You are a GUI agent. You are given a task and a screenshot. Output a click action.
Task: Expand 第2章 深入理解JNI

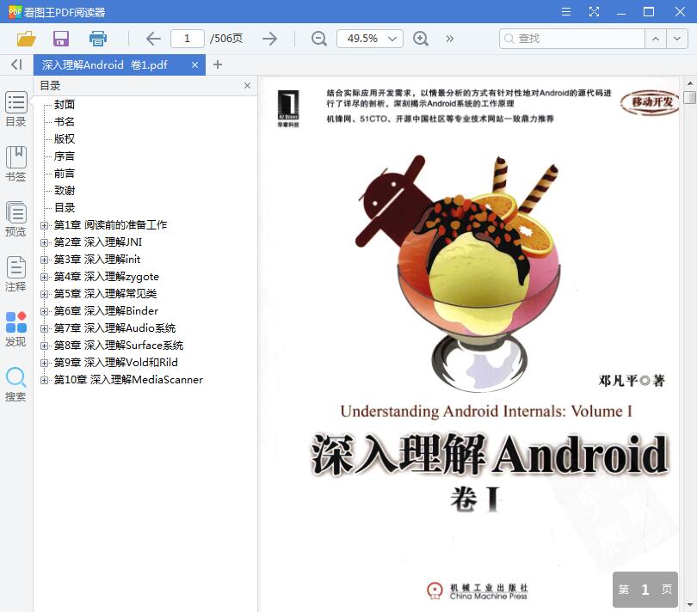[x=44, y=242]
